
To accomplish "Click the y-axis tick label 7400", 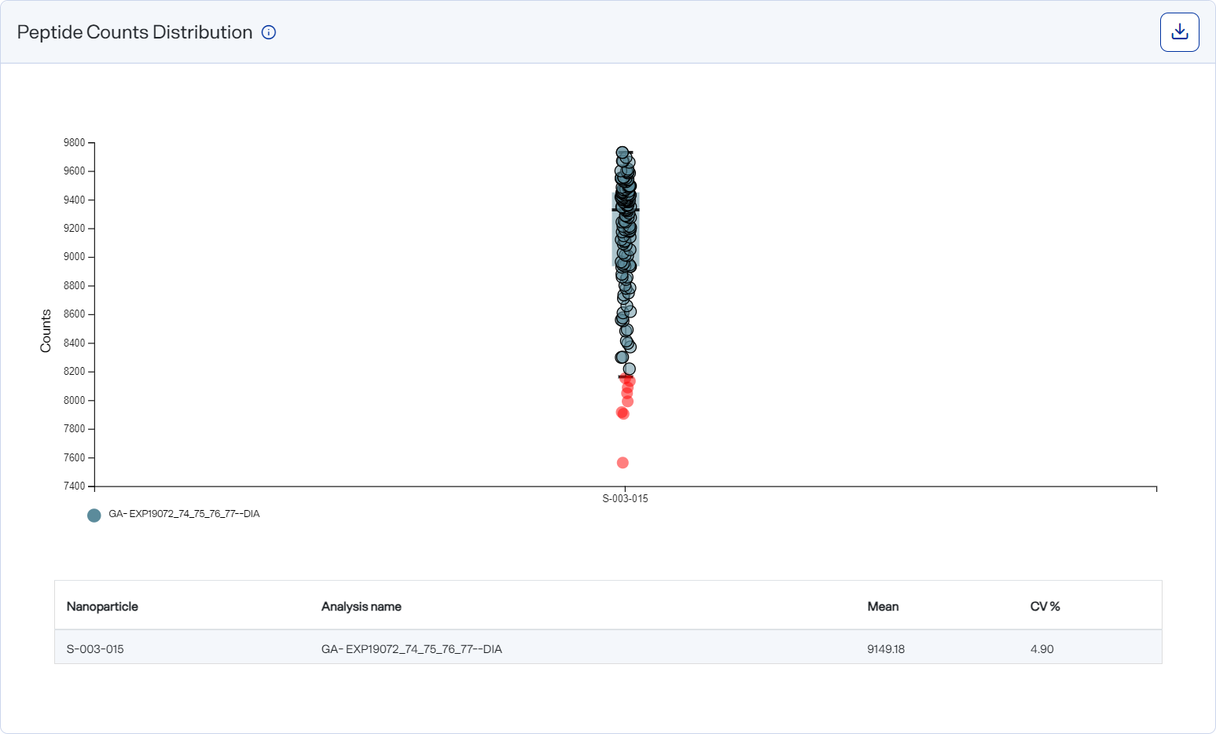I will pos(74,486).
